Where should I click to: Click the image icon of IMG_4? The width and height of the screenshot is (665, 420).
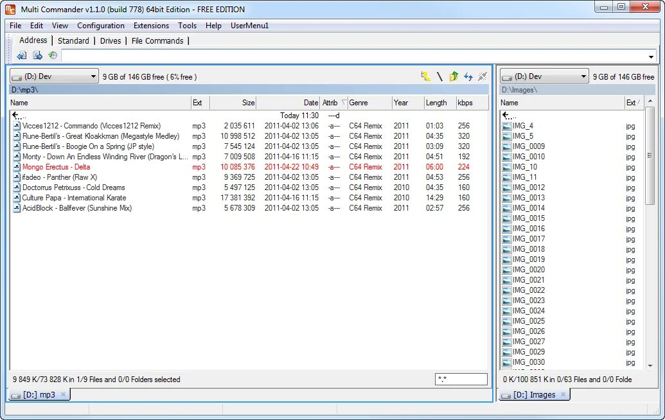[506, 126]
